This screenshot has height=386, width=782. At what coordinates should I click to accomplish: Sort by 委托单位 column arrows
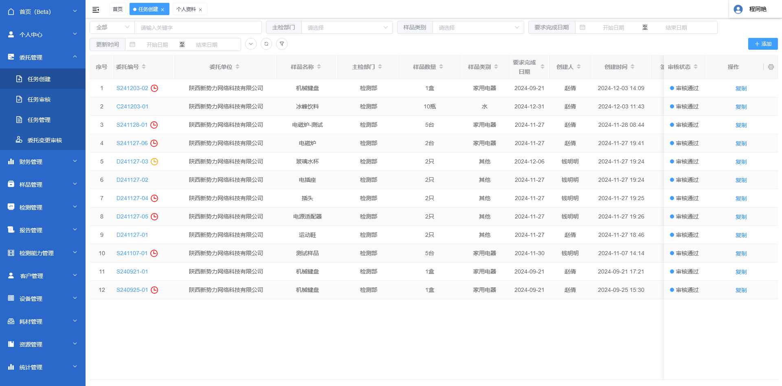click(237, 67)
